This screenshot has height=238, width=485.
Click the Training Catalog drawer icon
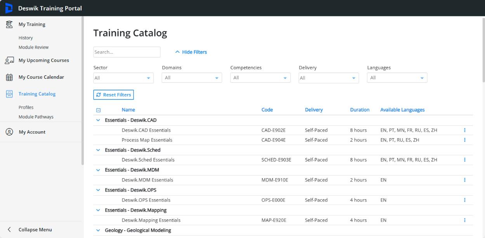tap(9, 94)
